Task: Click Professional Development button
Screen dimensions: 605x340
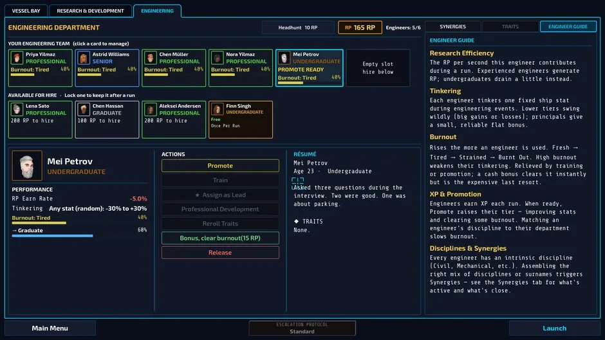Action: tap(220, 209)
